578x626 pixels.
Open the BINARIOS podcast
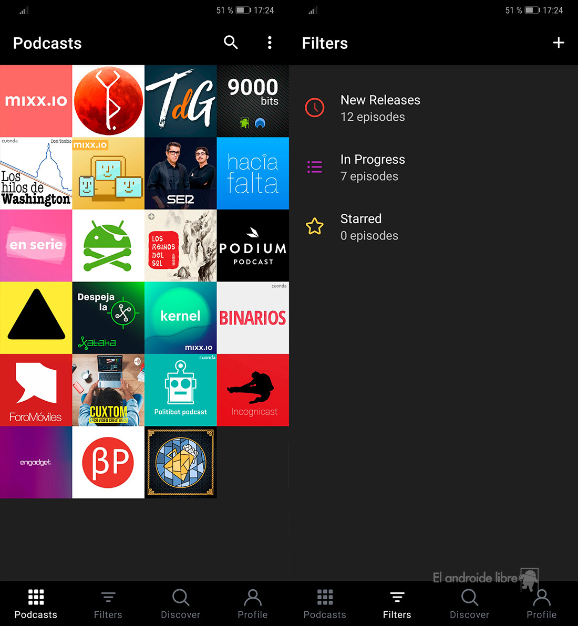pyautogui.click(x=253, y=318)
